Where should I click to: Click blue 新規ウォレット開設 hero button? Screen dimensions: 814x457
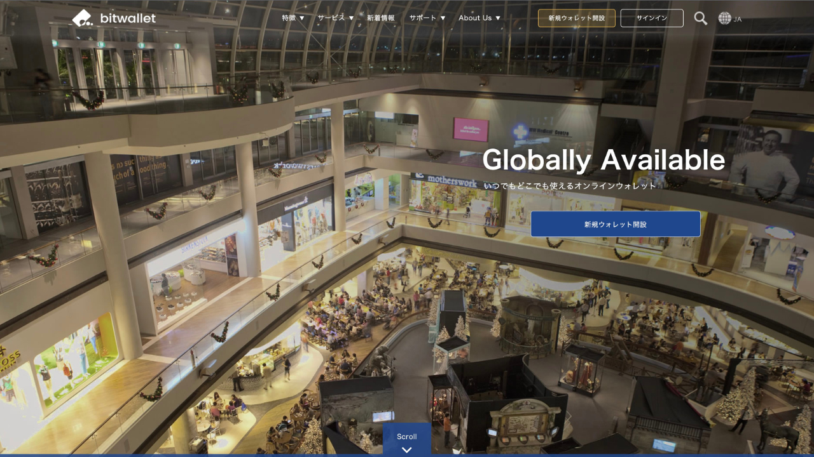pyautogui.click(x=616, y=224)
